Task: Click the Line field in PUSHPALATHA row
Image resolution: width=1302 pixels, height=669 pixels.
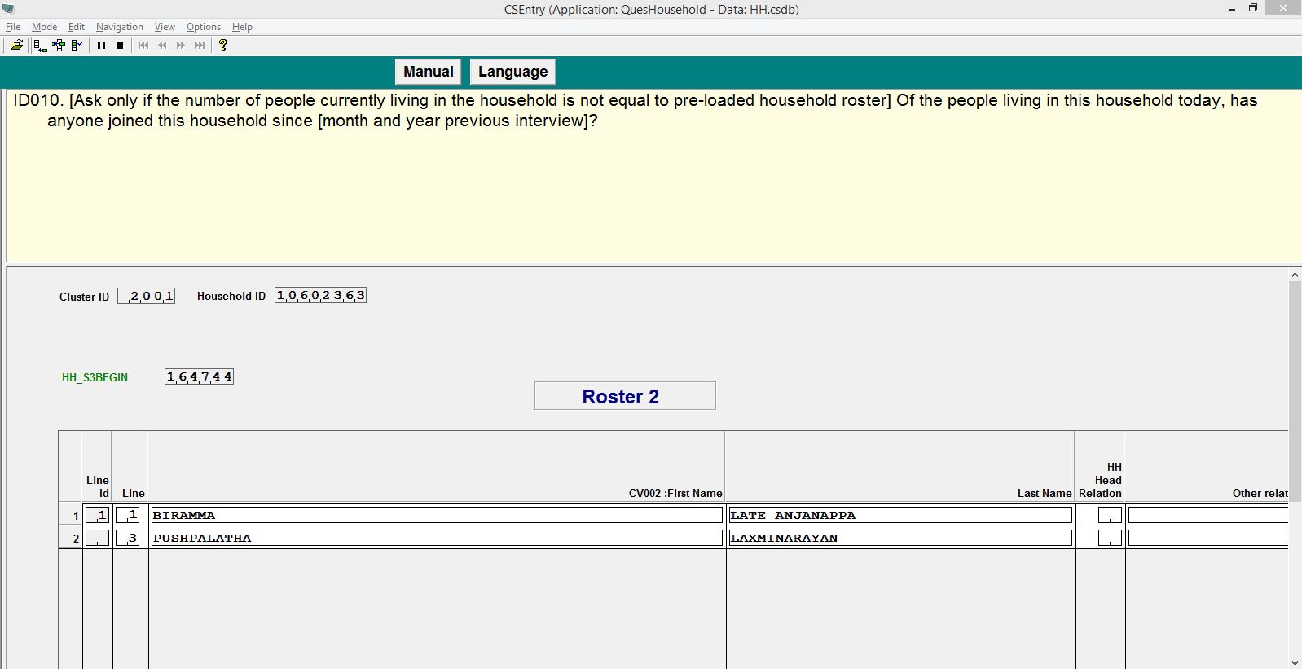Action: tap(128, 538)
